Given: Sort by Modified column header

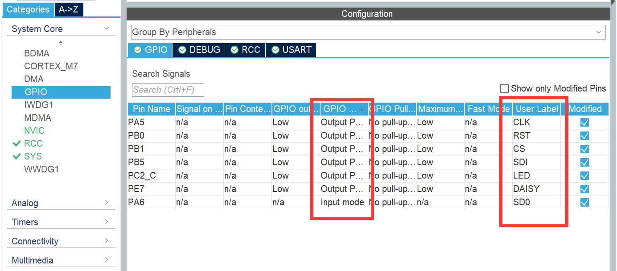Looking at the screenshot, I should (x=585, y=109).
